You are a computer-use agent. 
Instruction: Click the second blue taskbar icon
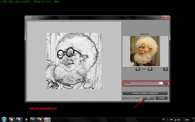click(x=19, y=120)
